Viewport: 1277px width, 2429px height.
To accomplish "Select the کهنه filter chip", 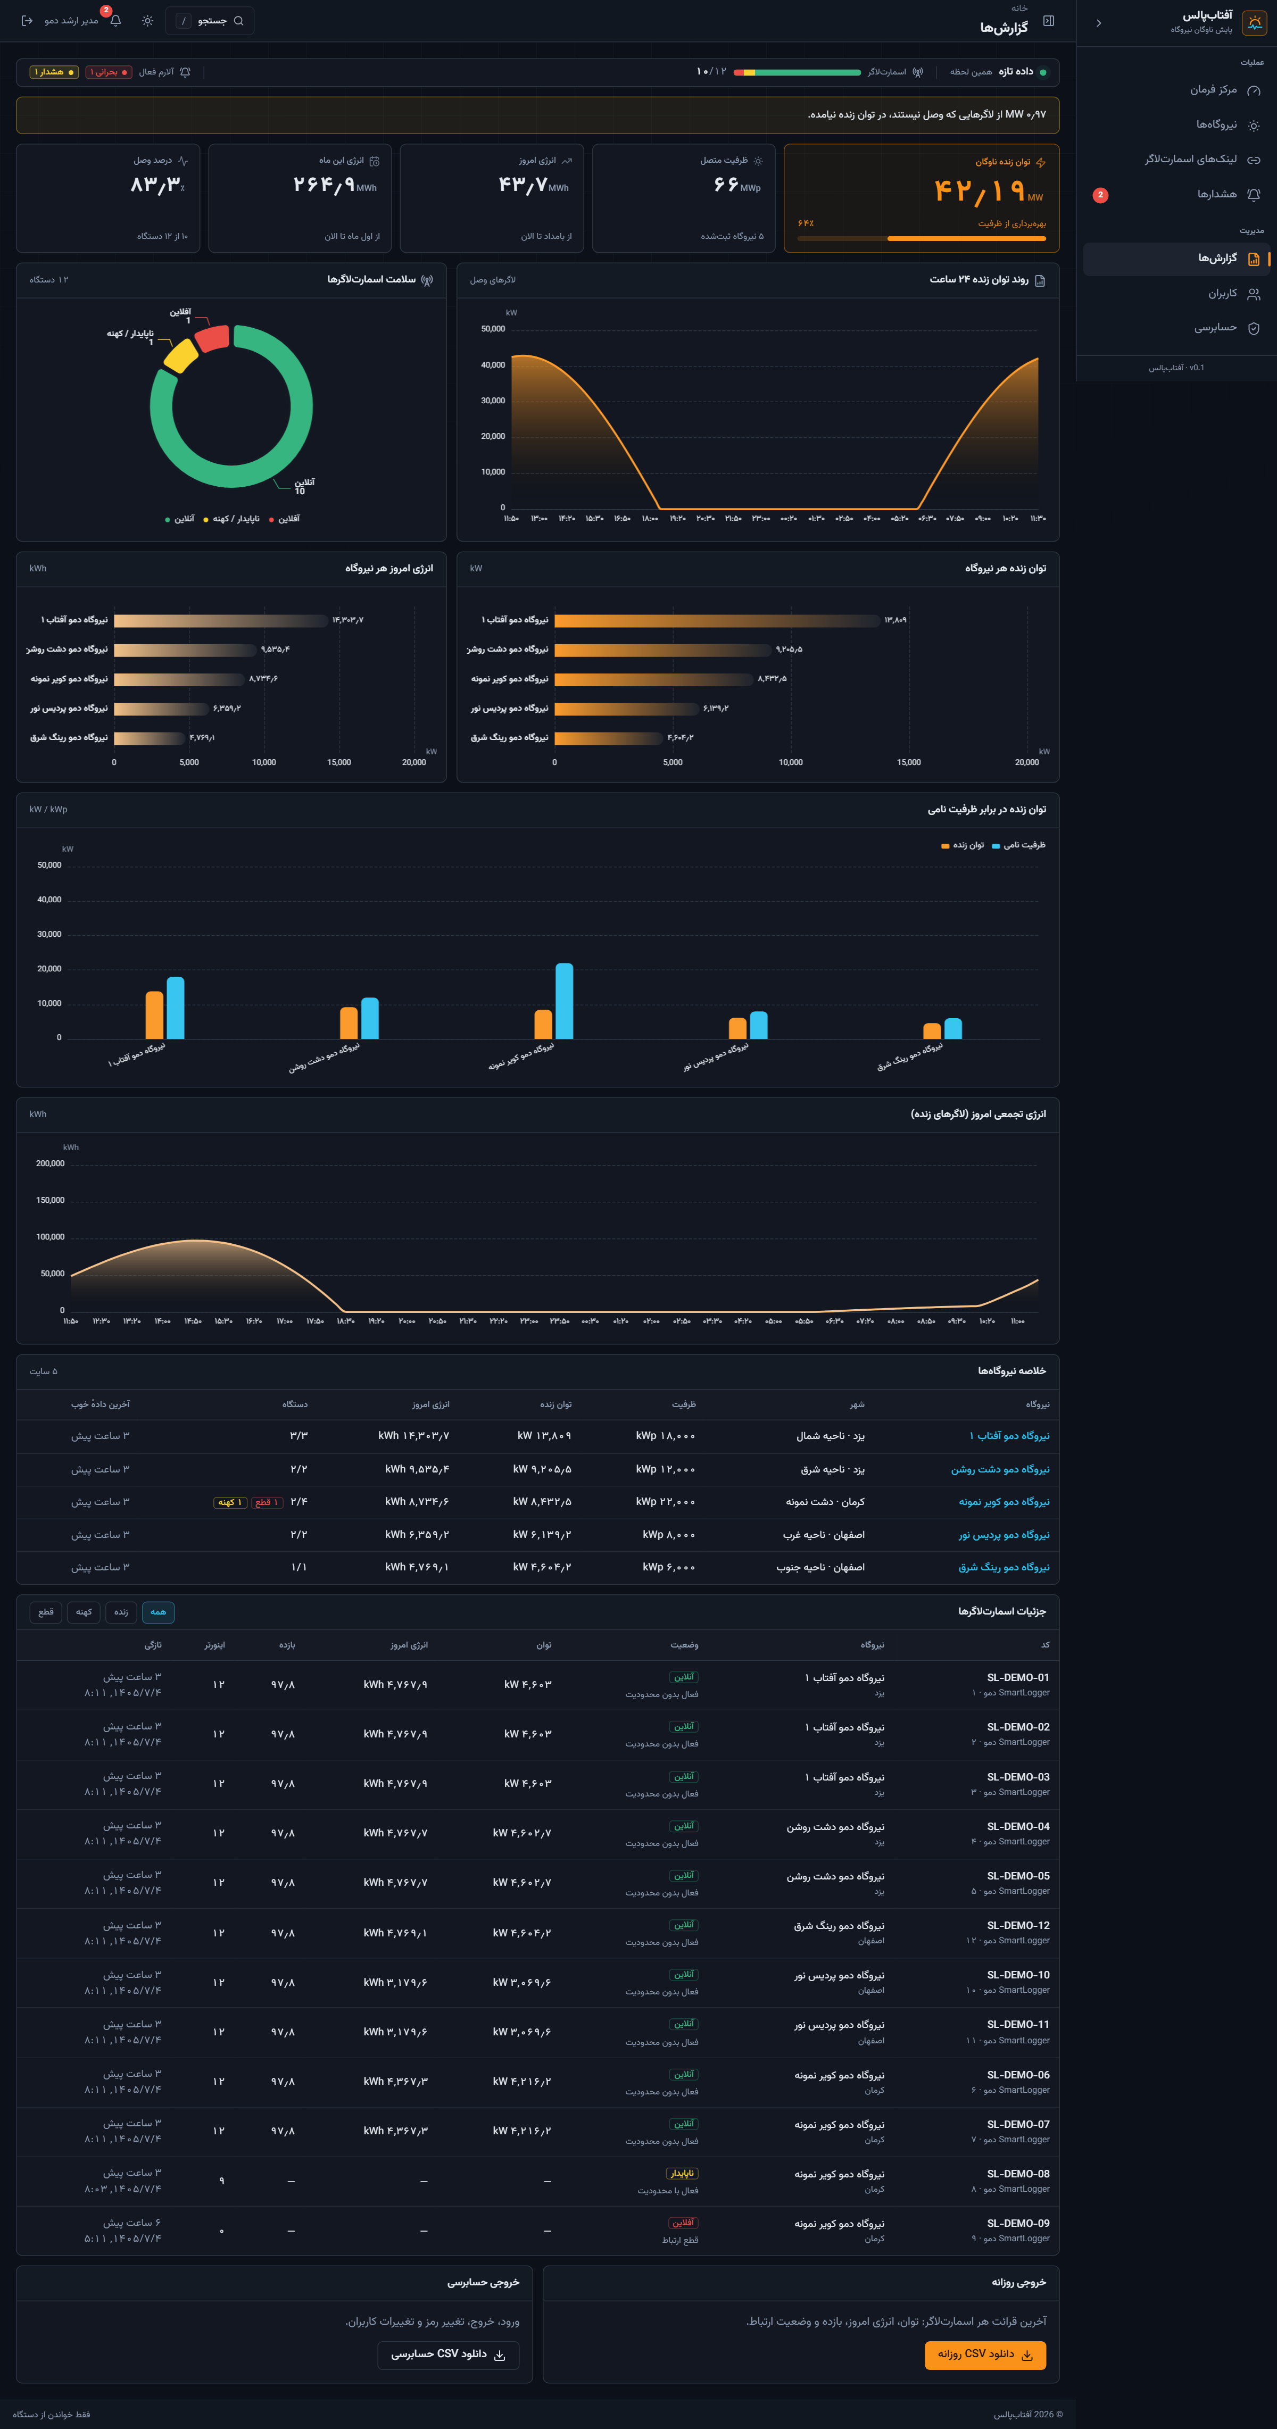I will click(84, 1611).
